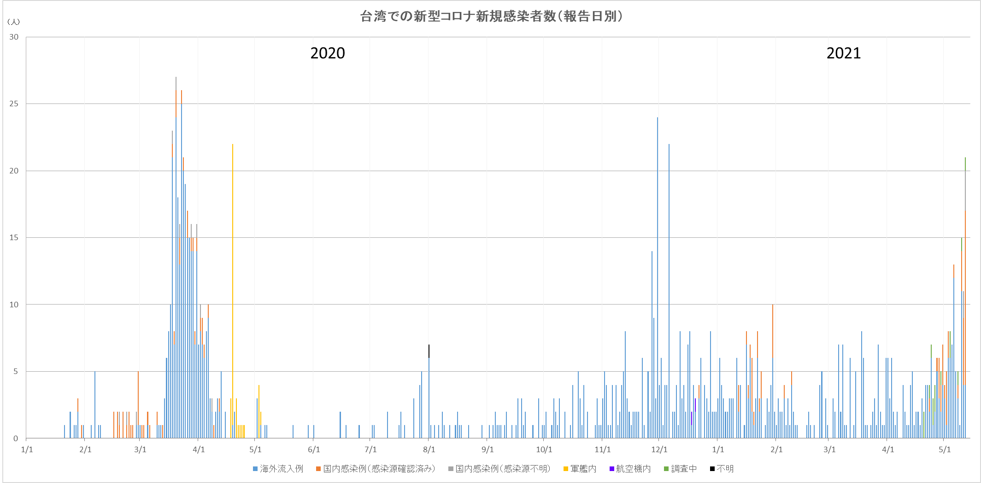Image resolution: width=981 pixels, height=483 pixels.
Task: Click the tallest gray-topped bar reaching 27
Action: 176,258
